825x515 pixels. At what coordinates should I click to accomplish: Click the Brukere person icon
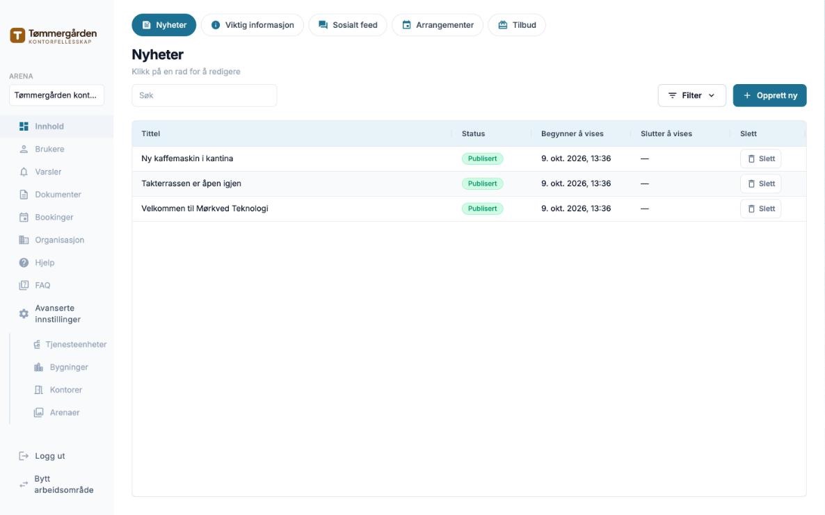tap(24, 149)
